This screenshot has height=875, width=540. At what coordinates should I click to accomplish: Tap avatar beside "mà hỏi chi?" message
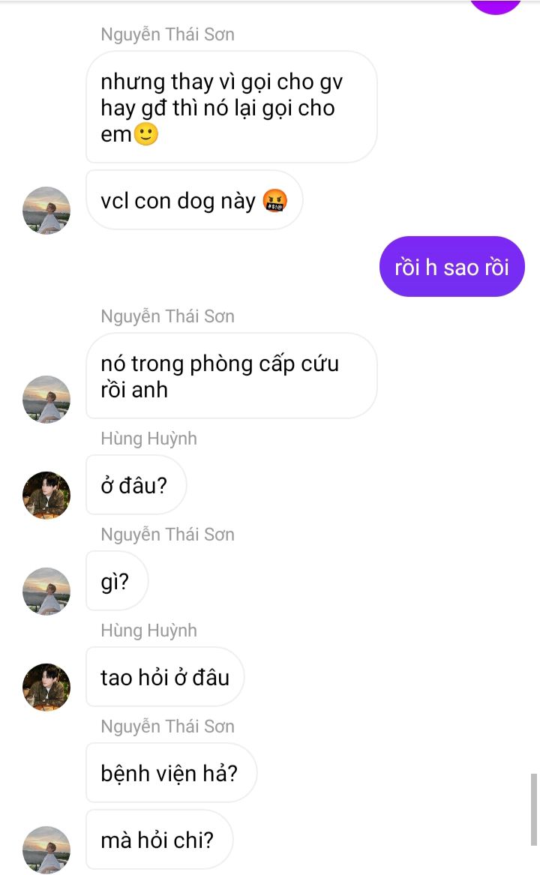[x=46, y=850]
